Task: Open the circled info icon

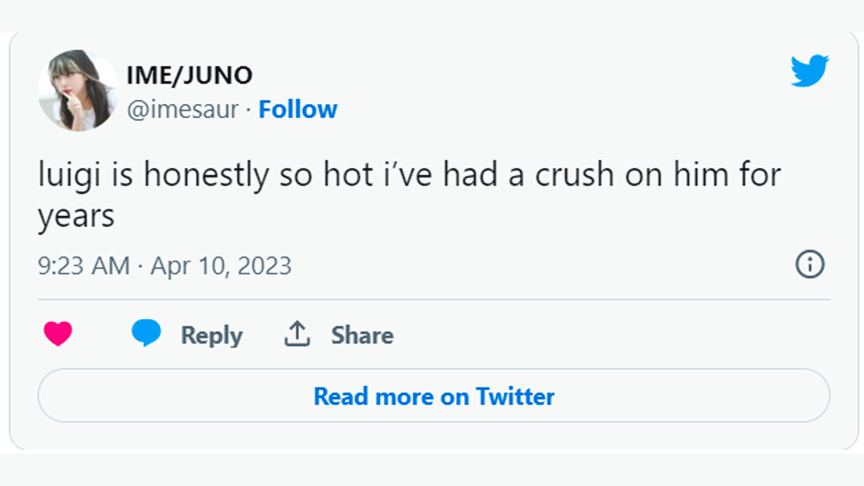Action: click(810, 265)
